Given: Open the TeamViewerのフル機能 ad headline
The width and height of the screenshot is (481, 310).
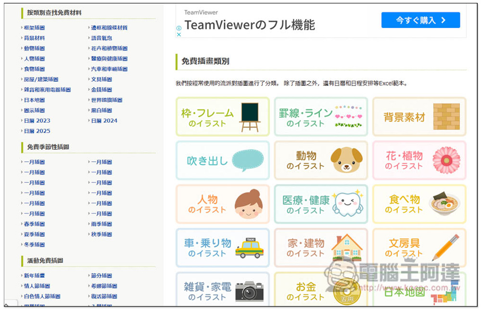Looking at the screenshot, I should tap(249, 25).
